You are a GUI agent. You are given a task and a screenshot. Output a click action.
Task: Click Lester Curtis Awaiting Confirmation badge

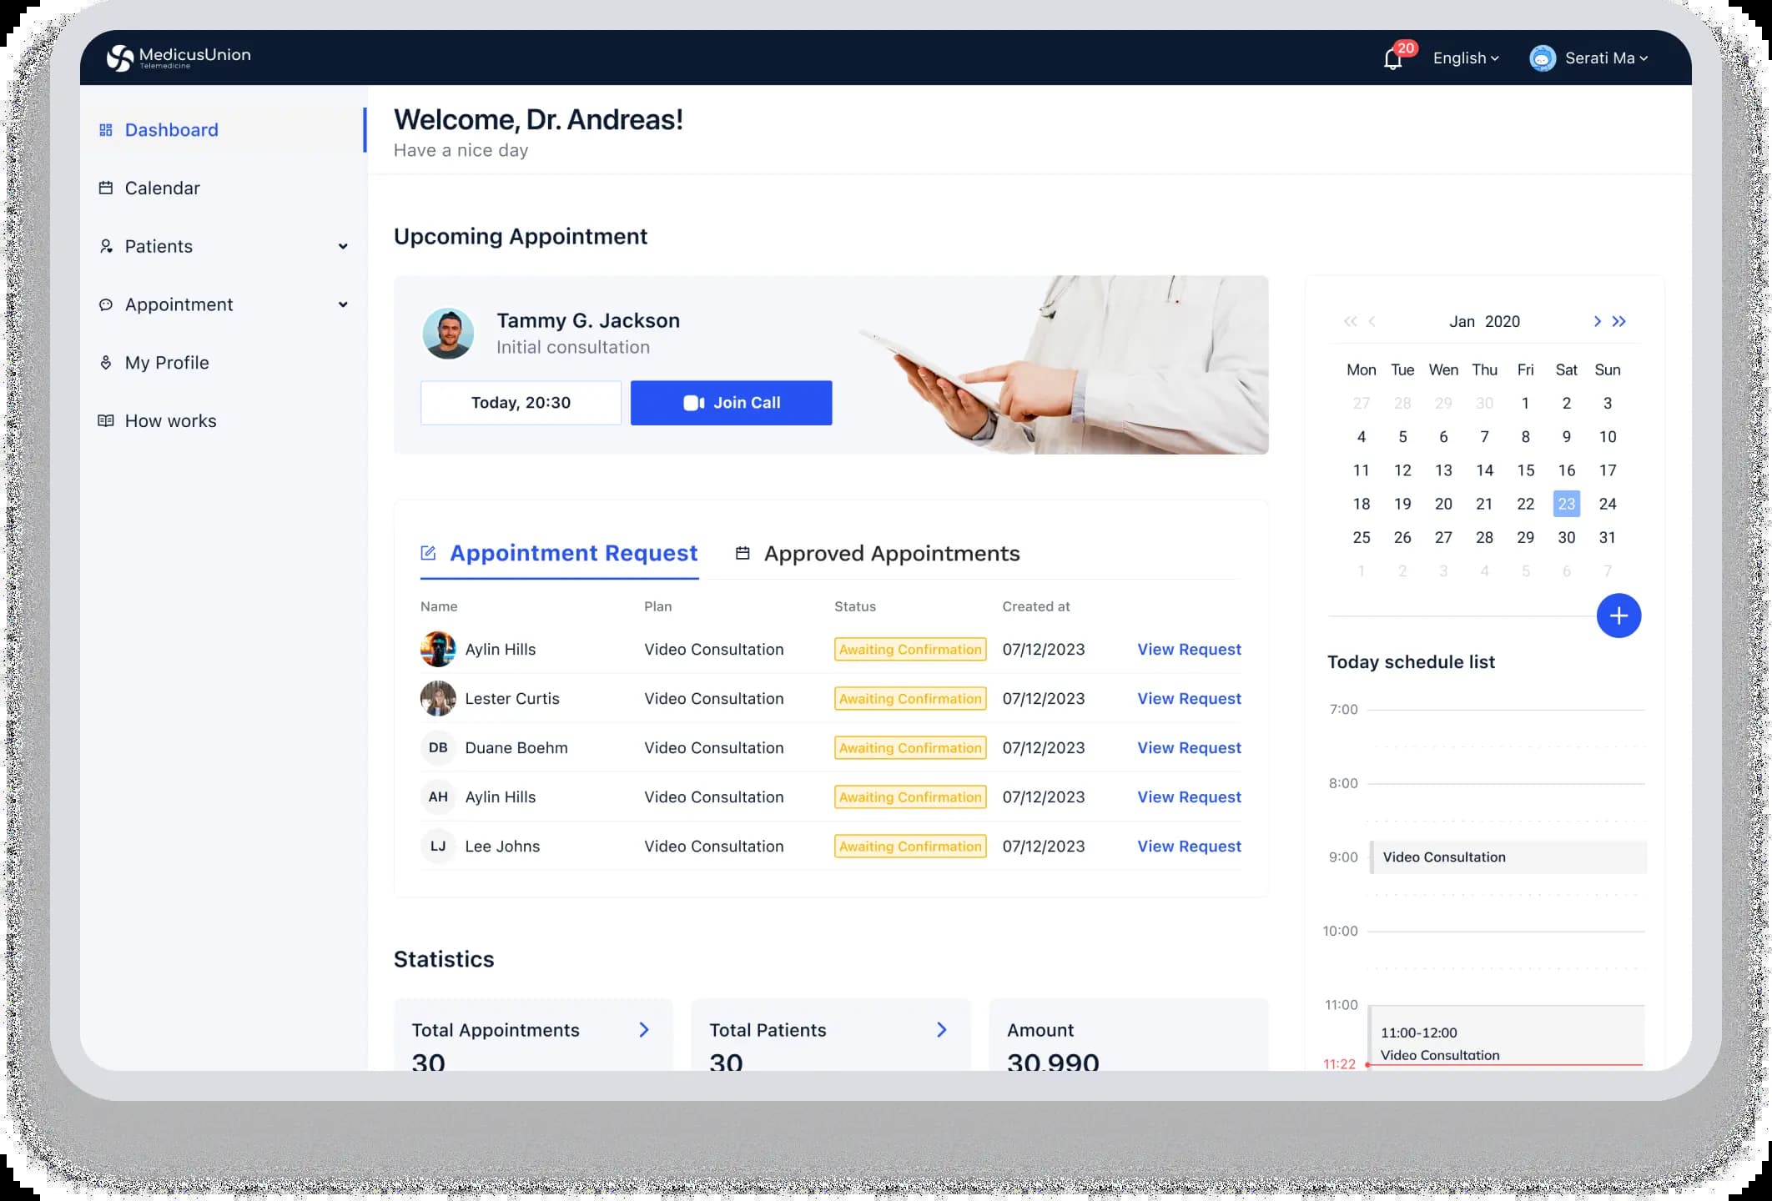[910, 699]
